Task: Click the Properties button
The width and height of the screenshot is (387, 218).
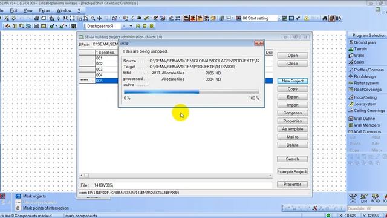Action: point(293,121)
